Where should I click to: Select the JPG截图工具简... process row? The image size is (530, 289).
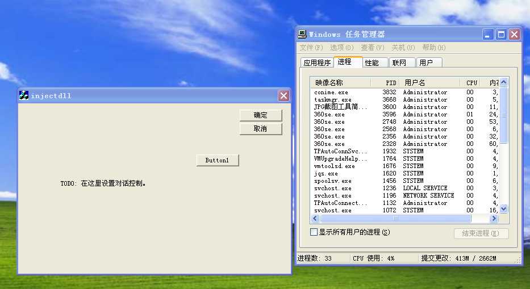point(405,107)
